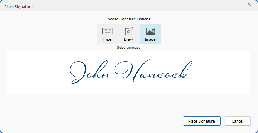Switch to the Draw option label

[x=128, y=39]
